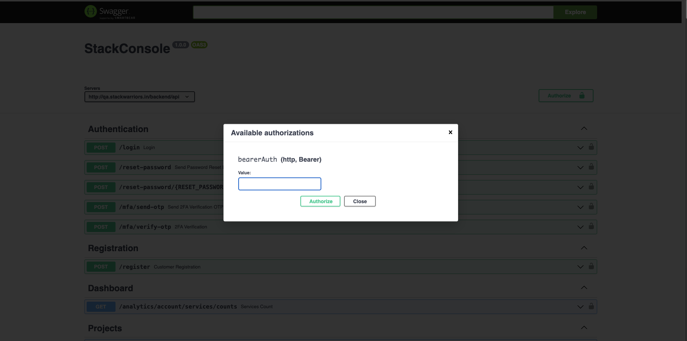687x341 pixels.
Task: Click the StackConsole title
Action: pos(127,49)
